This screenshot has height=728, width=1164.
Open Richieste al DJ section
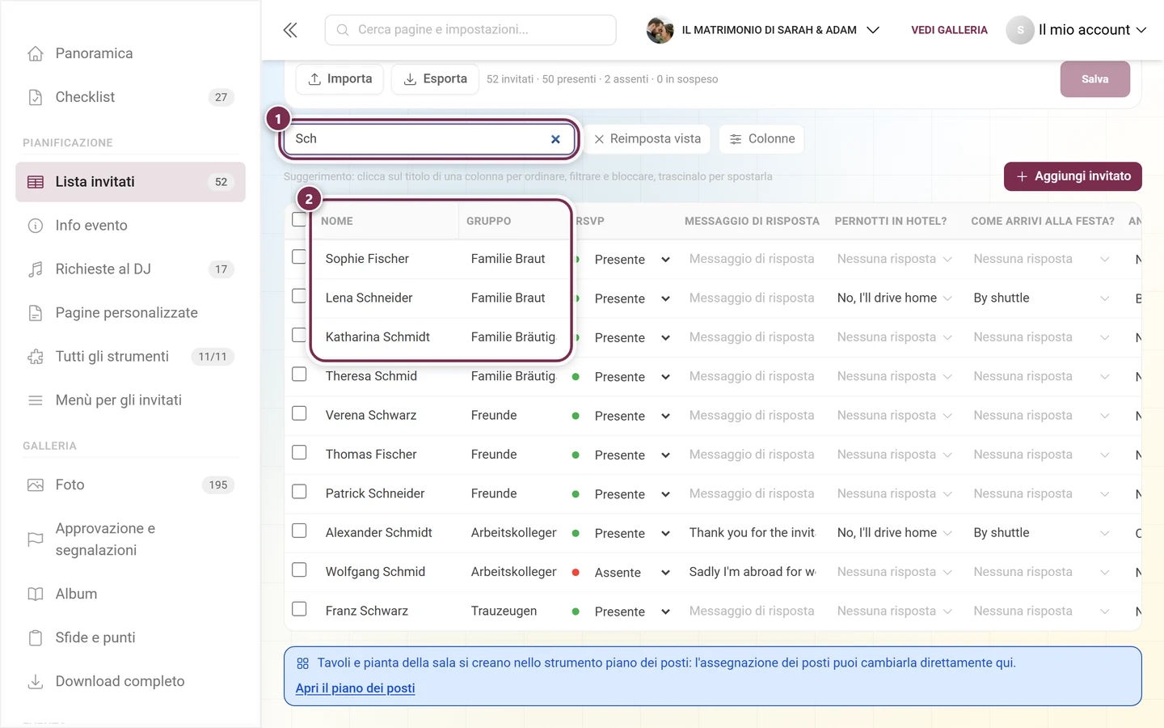130,269
